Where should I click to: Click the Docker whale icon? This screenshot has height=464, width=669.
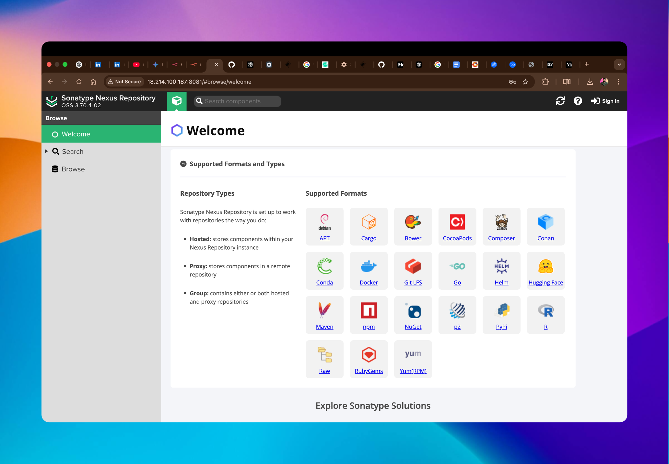point(369,266)
